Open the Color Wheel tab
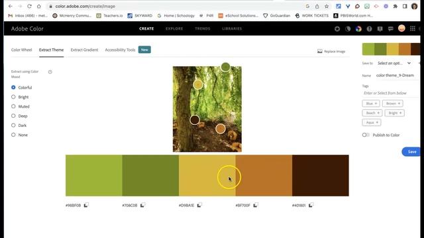This screenshot has height=238, width=424. [x=21, y=50]
